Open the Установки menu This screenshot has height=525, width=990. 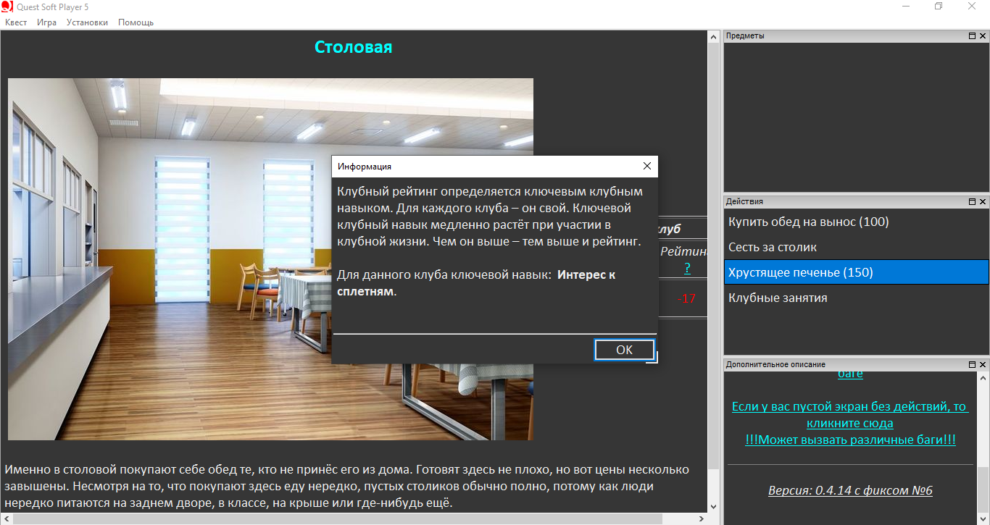pos(87,22)
